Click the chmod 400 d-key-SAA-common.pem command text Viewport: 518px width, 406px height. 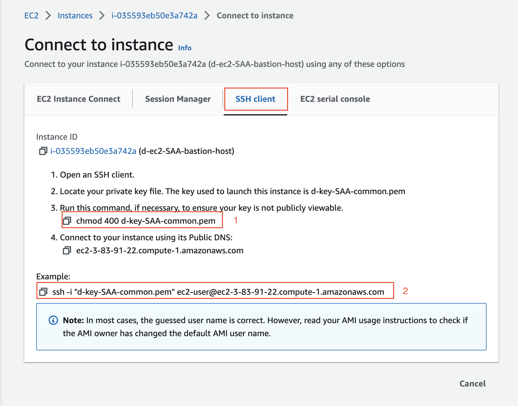146,221
